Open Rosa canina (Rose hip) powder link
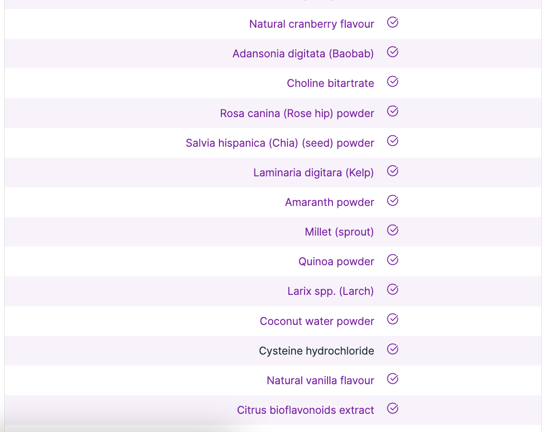The width and height of the screenshot is (549, 432). pyautogui.click(x=296, y=113)
